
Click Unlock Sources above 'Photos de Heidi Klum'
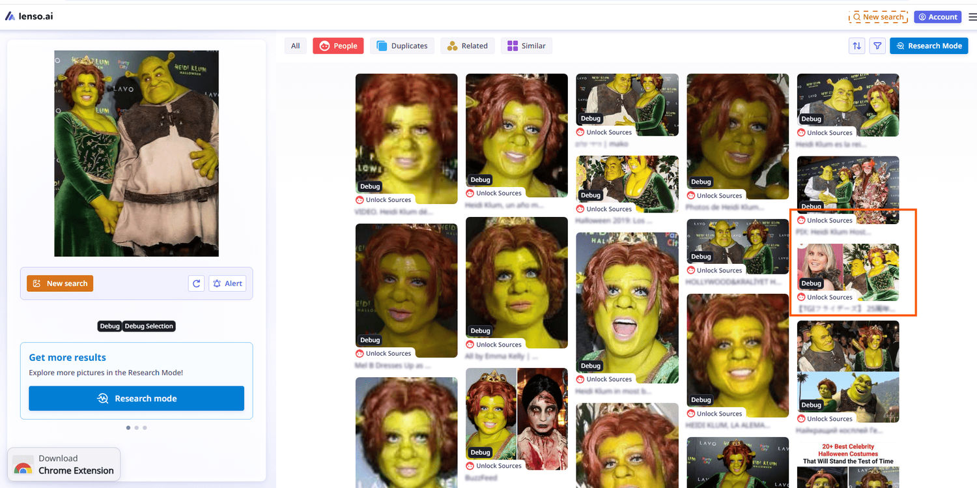point(715,195)
